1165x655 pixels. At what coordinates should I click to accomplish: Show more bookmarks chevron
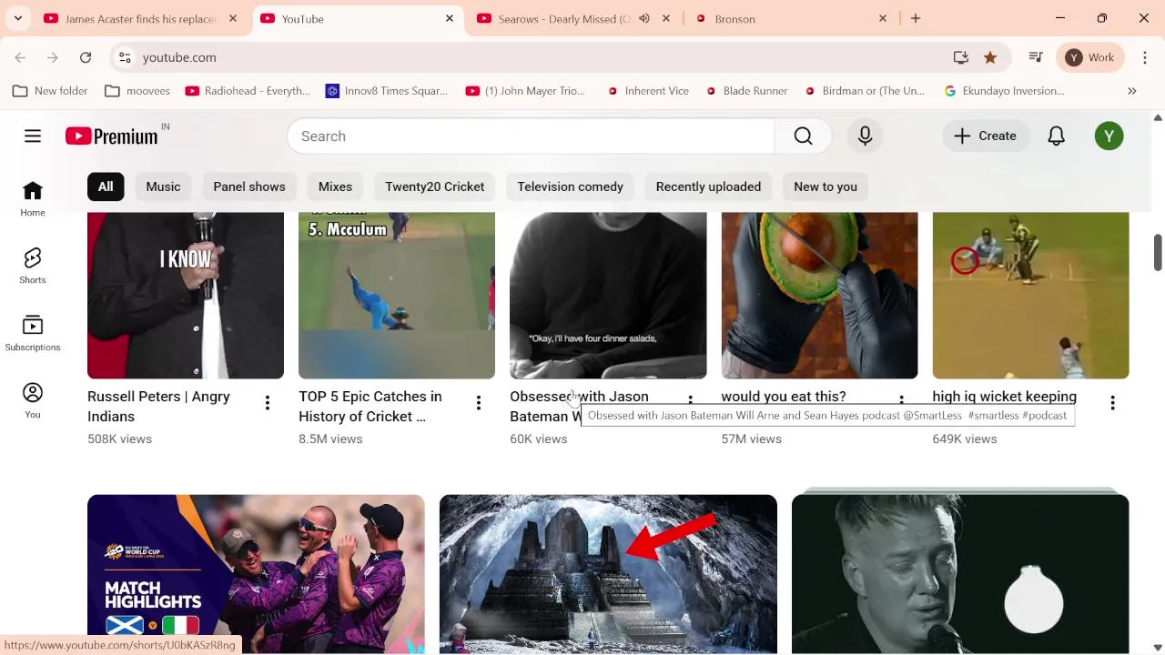tap(1132, 91)
